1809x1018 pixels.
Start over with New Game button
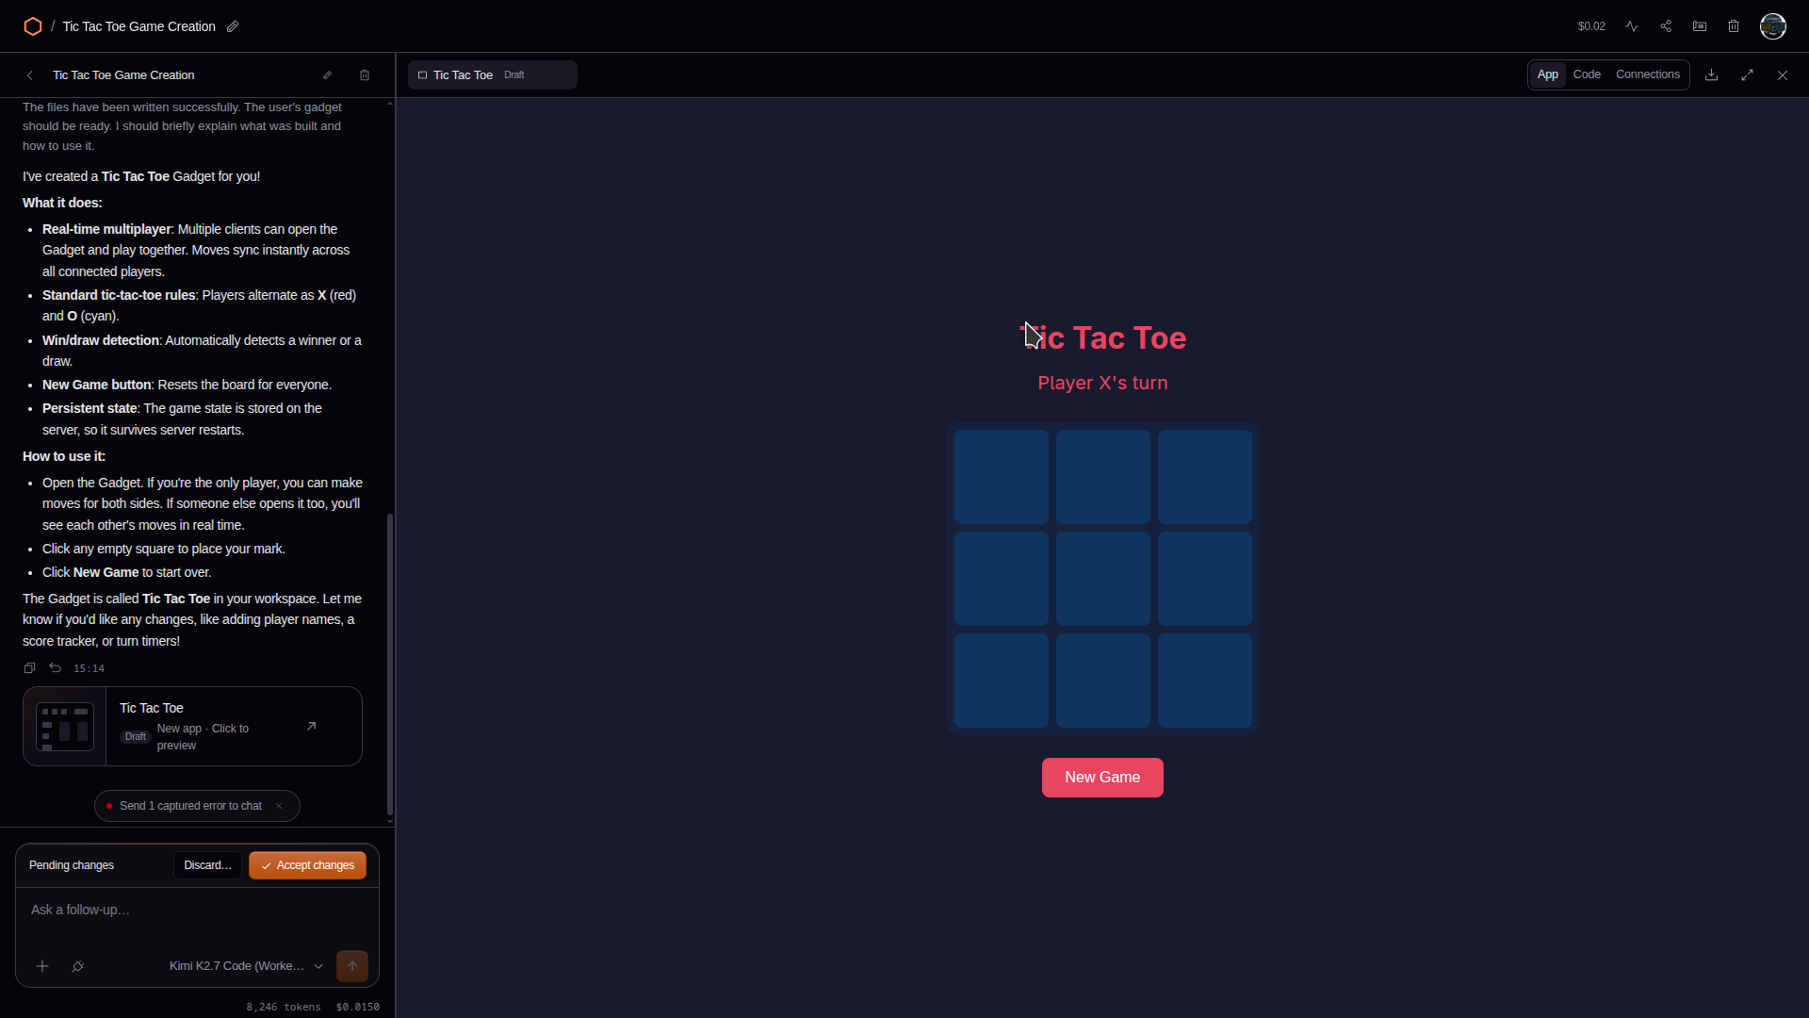coord(1102,778)
